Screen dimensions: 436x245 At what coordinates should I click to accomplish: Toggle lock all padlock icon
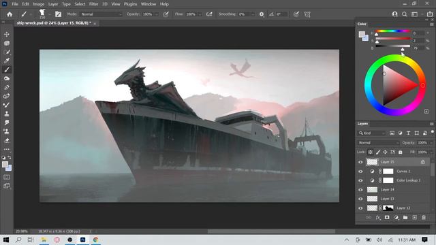[400, 152]
